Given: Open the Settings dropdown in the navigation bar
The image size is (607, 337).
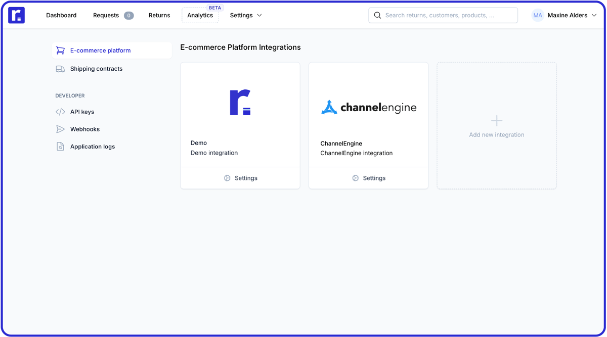Looking at the screenshot, I should (245, 15).
